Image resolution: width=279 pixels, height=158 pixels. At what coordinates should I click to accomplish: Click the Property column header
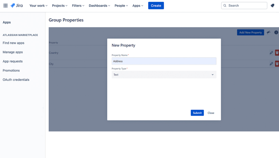tap(53, 43)
